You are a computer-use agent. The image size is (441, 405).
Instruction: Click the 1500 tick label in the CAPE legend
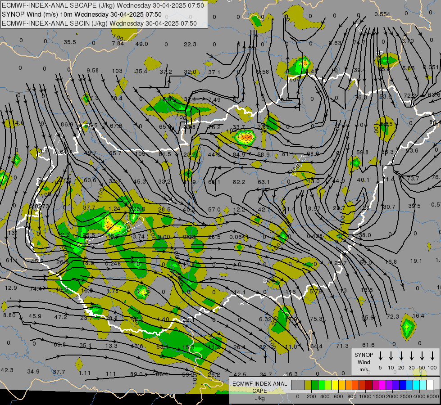click(x=379, y=396)
